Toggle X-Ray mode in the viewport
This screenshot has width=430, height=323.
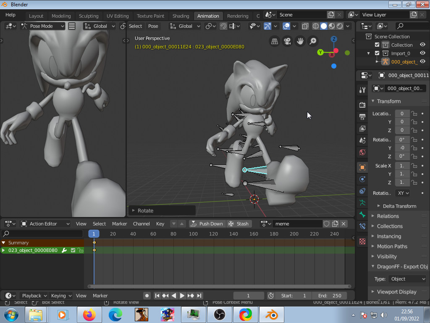tap(305, 26)
